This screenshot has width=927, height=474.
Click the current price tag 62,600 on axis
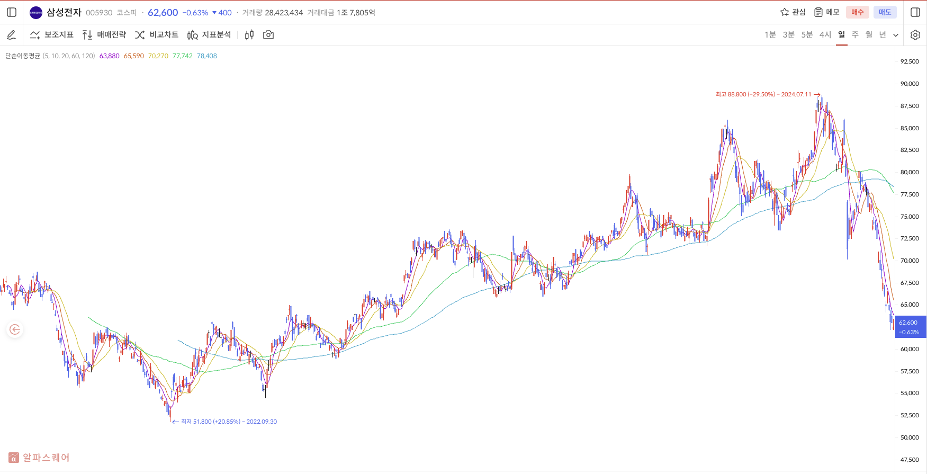click(x=911, y=327)
